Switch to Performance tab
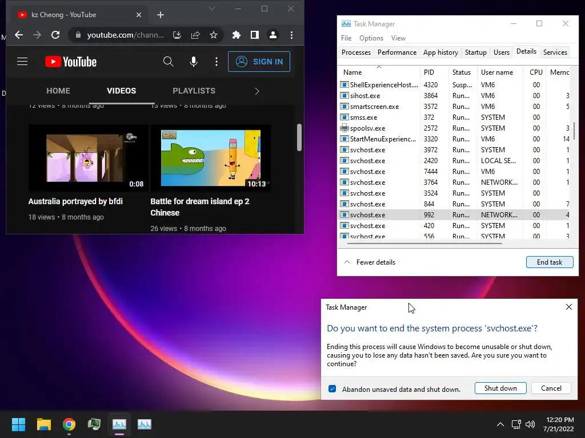 coord(397,52)
